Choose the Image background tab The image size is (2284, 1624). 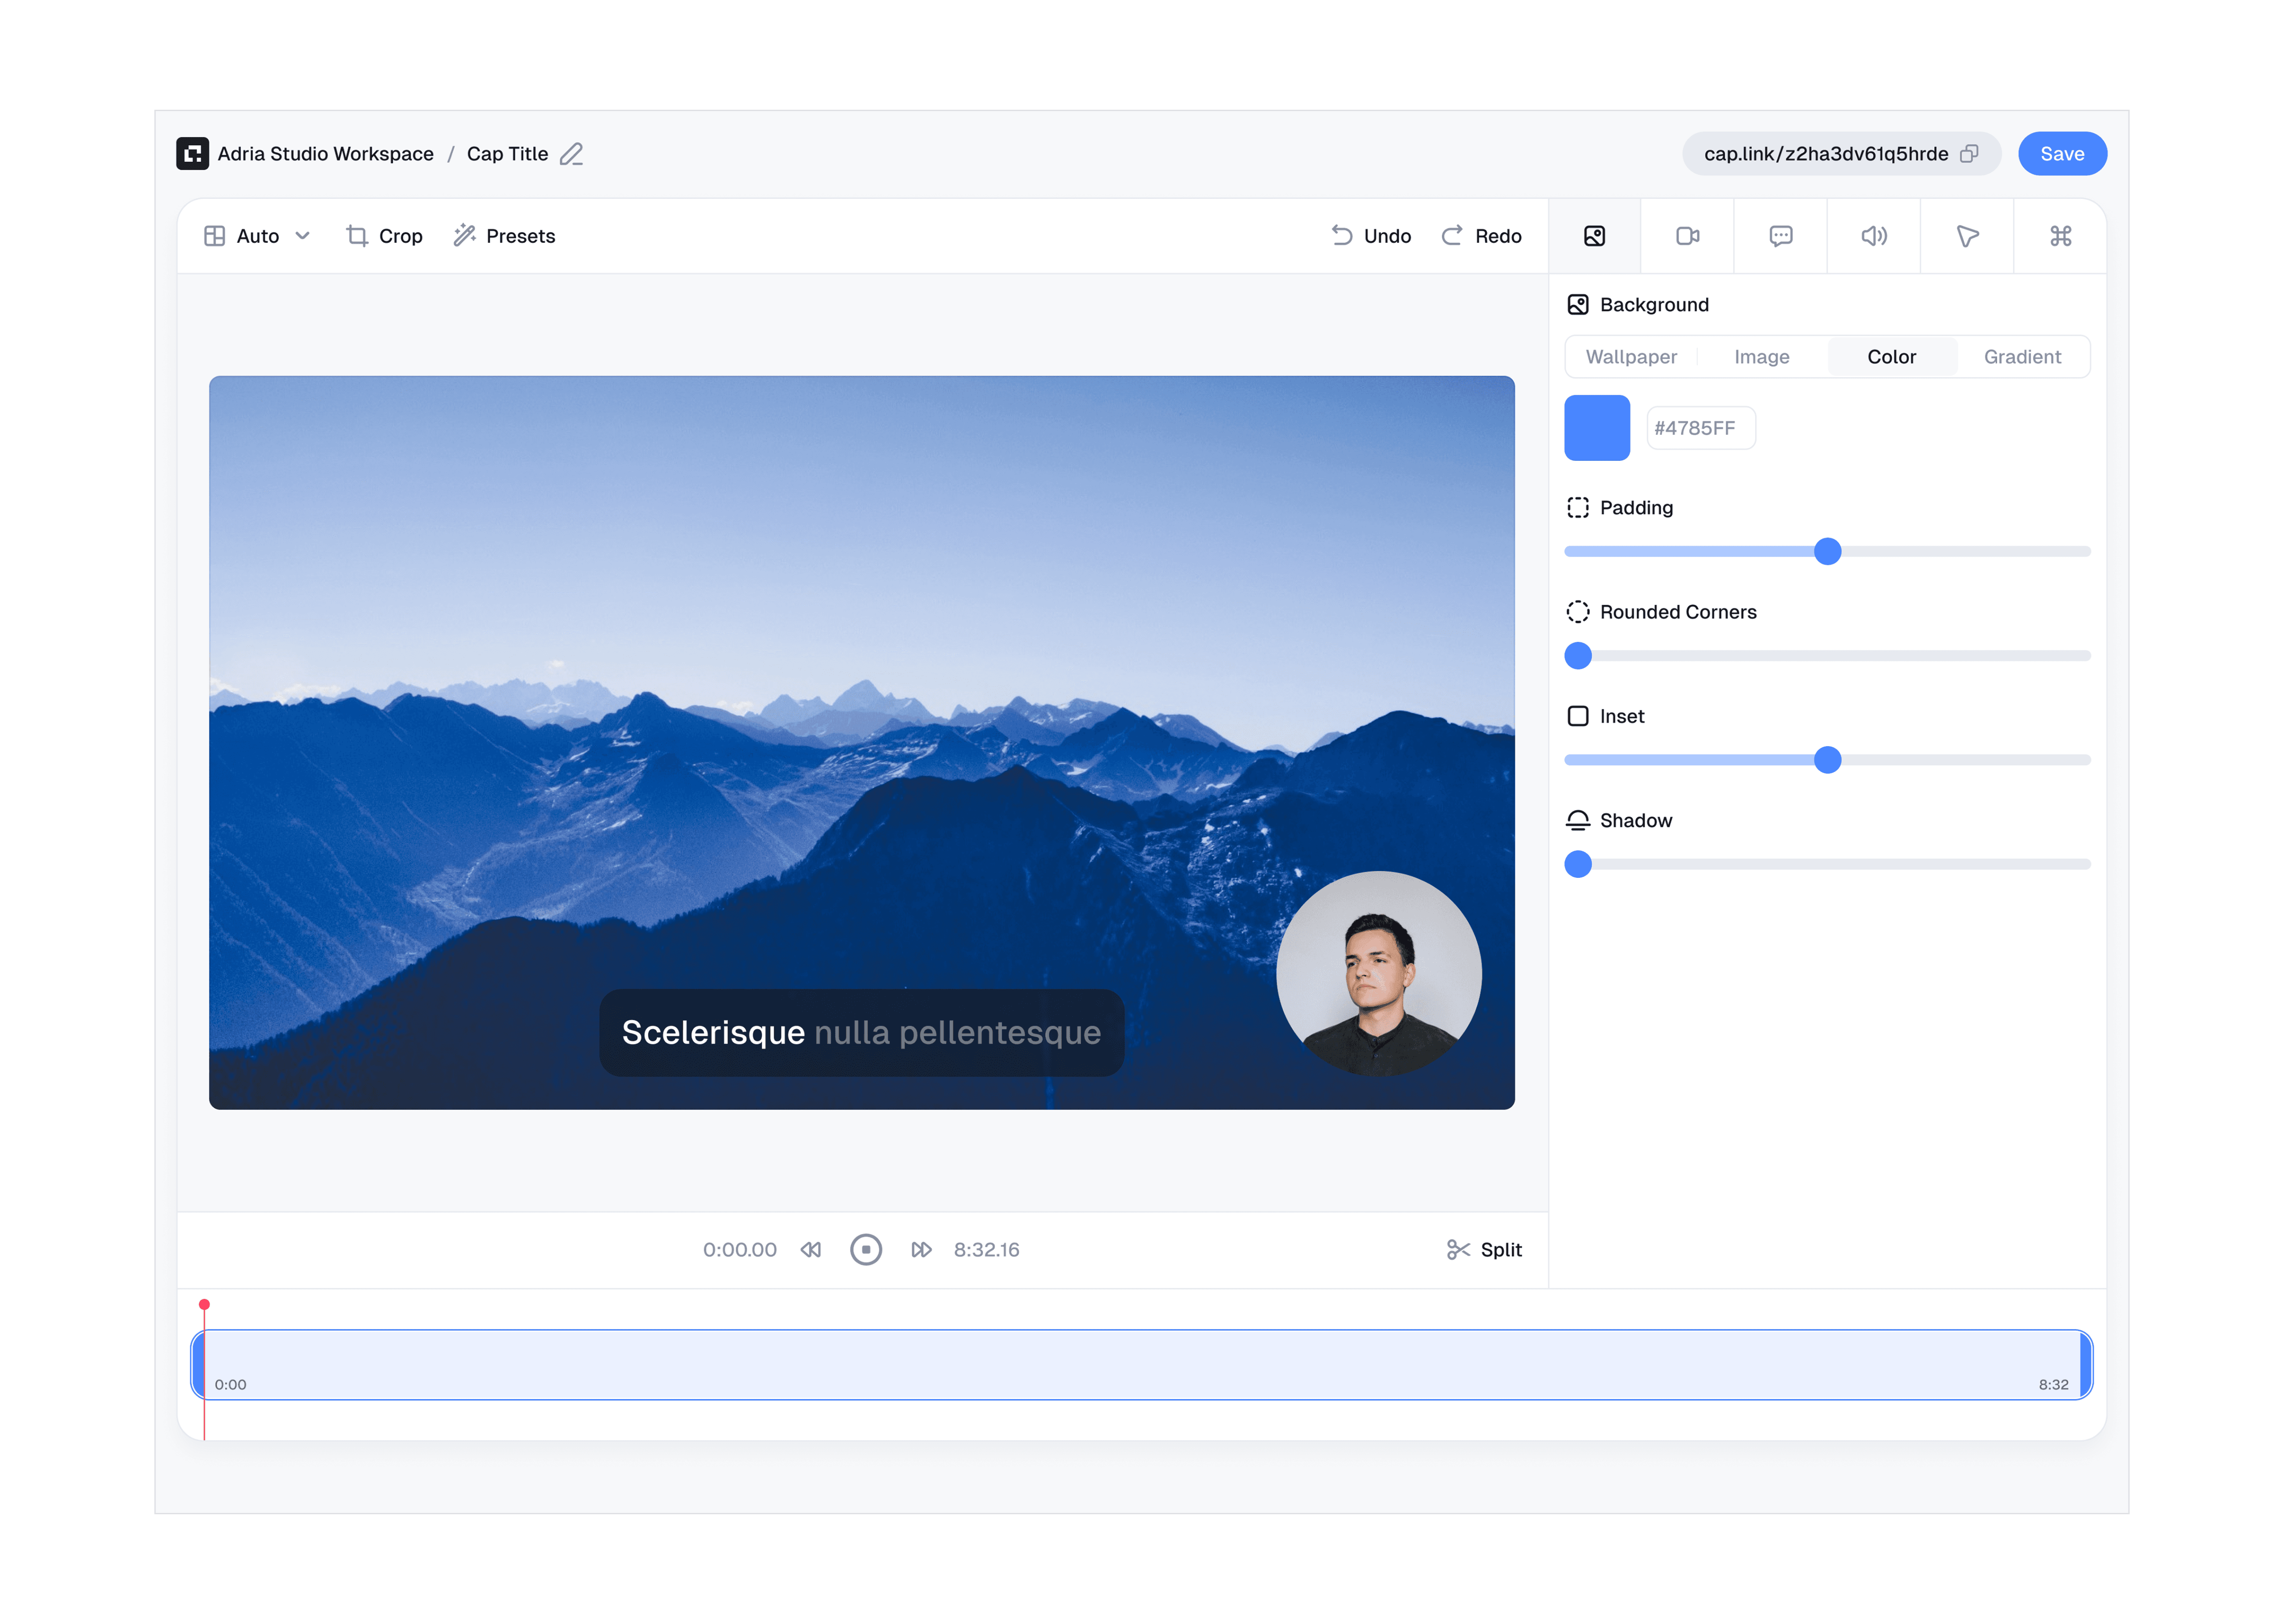point(1761,357)
